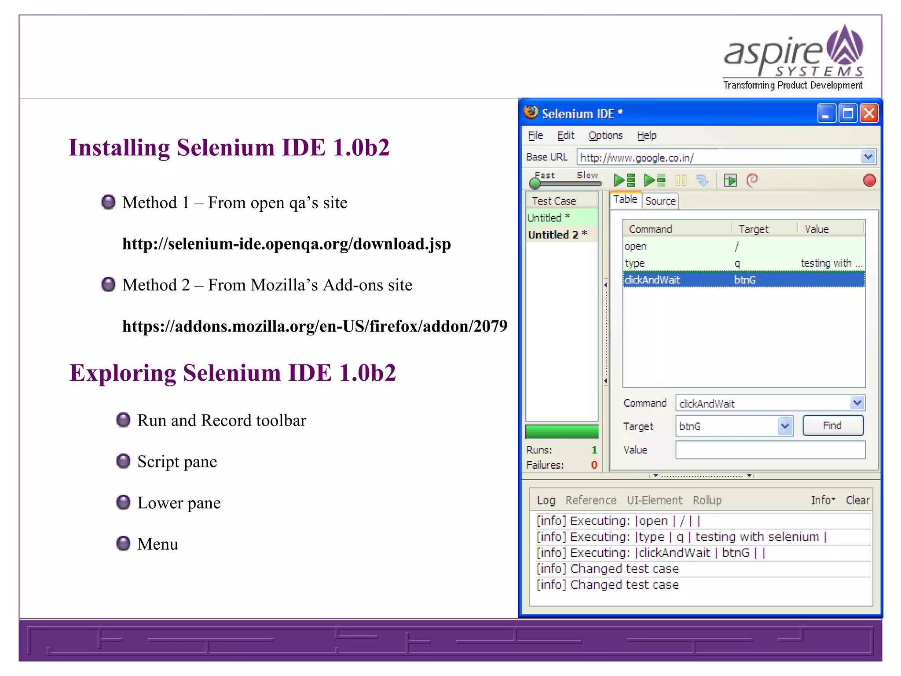Image resolution: width=901 pixels, height=676 pixels.
Task: Click the Value column header
Action: click(x=831, y=229)
